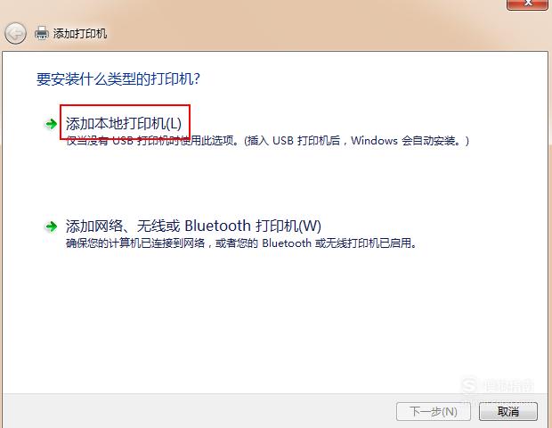Click the word Windows in the USB description
Image resolution: width=552 pixels, height=428 pixels.
374,141
